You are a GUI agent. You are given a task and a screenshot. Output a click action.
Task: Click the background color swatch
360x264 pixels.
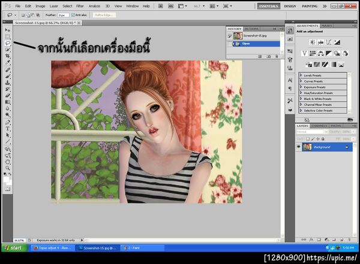pyautogui.click(x=9, y=183)
